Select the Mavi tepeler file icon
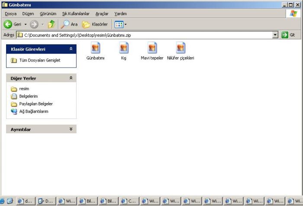Viewport: 303px width, 206px height. [152, 48]
